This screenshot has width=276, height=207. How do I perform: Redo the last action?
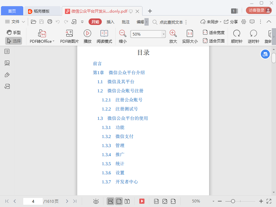(66, 22)
